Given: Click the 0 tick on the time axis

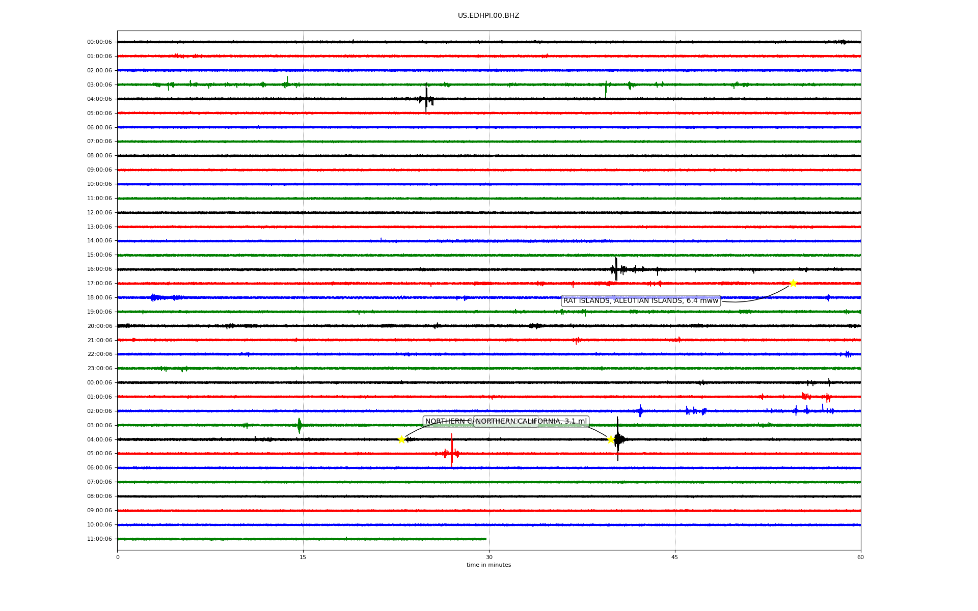Looking at the screenshot, I should point(118,557).
